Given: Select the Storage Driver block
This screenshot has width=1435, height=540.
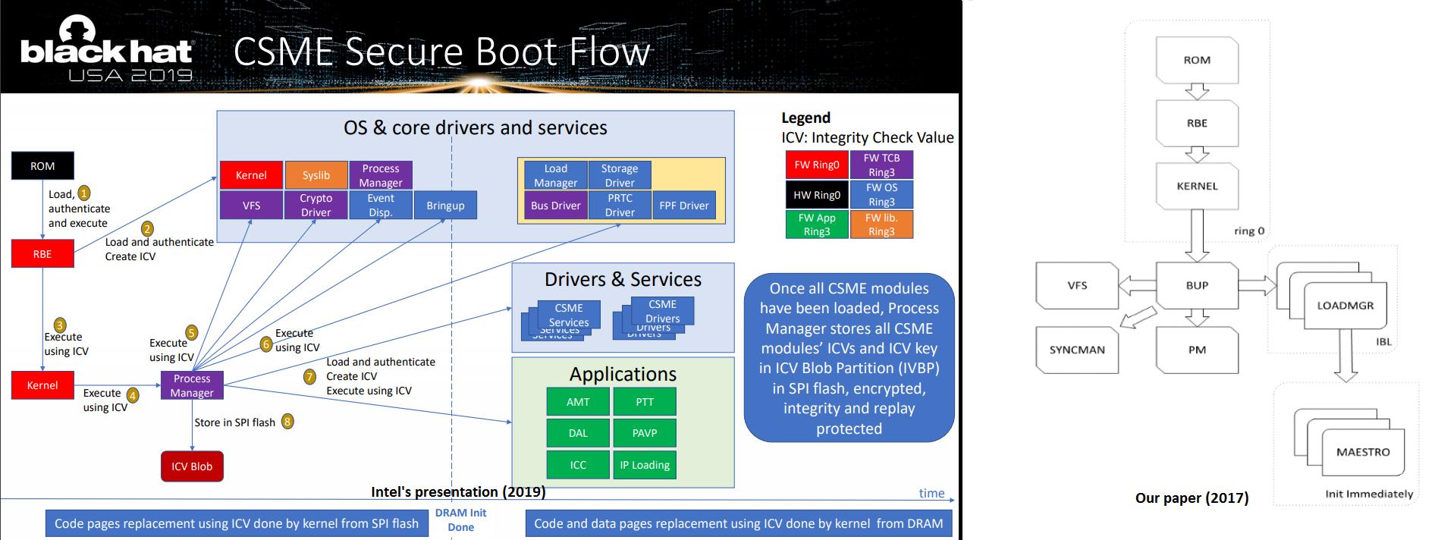Looking at the screenshot, I should (620, 176).
